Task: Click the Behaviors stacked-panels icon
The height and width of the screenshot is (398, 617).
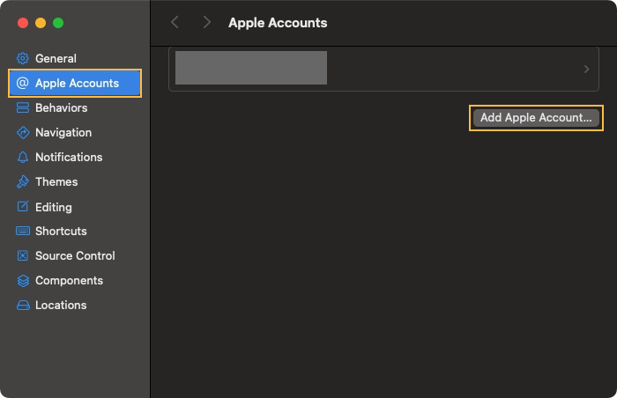Action: pos(22,107)
